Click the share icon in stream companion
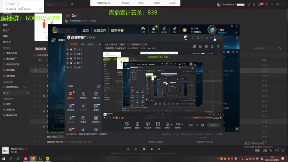 point(218,46)
